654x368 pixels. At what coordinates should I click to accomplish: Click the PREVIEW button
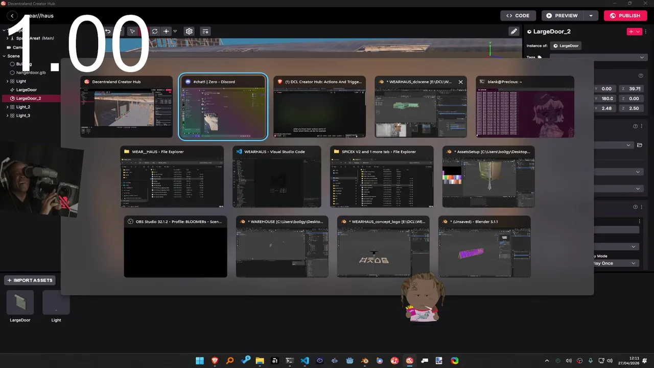pos(562,16)
